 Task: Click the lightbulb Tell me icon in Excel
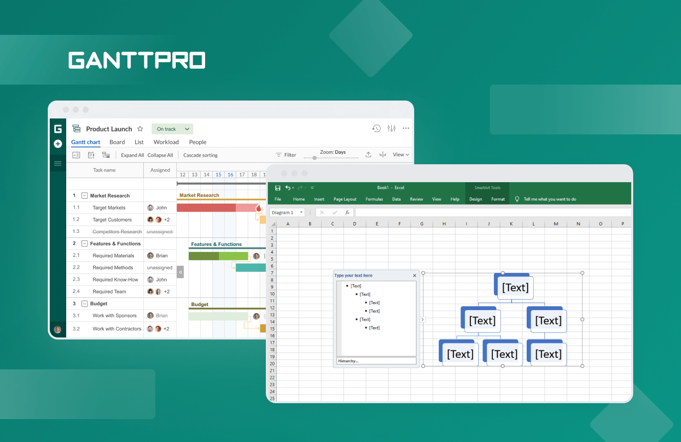(517, 199)
